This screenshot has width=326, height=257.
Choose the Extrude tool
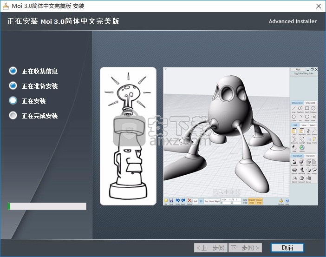[294, 170]
